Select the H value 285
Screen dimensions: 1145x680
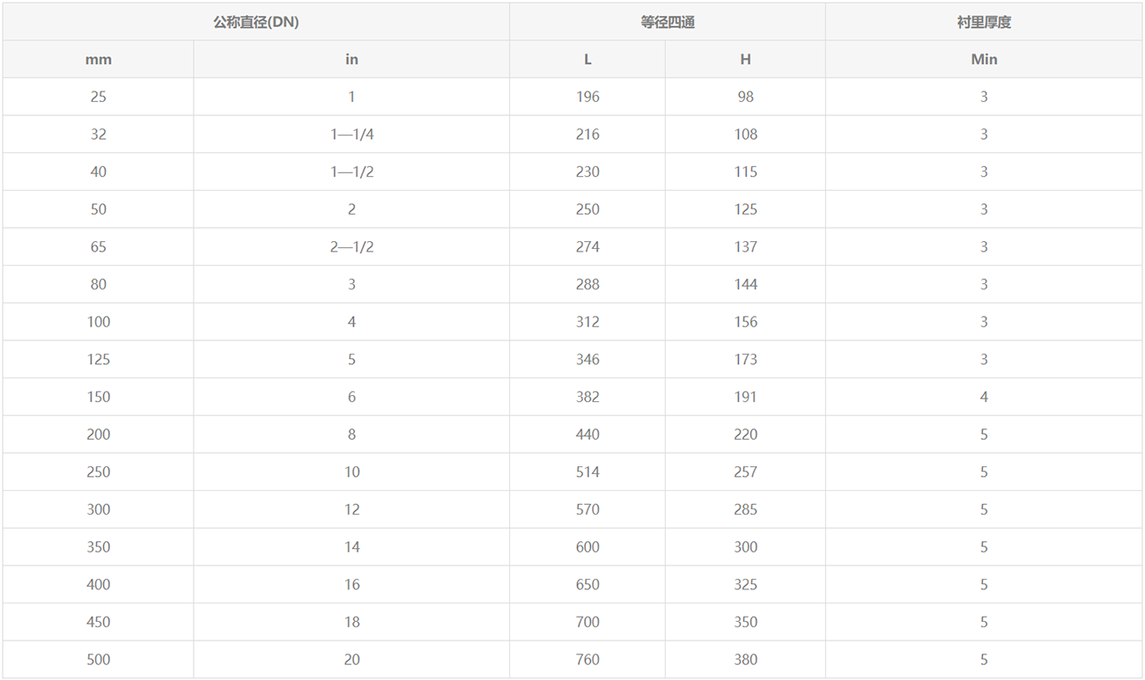coord(745,509)
